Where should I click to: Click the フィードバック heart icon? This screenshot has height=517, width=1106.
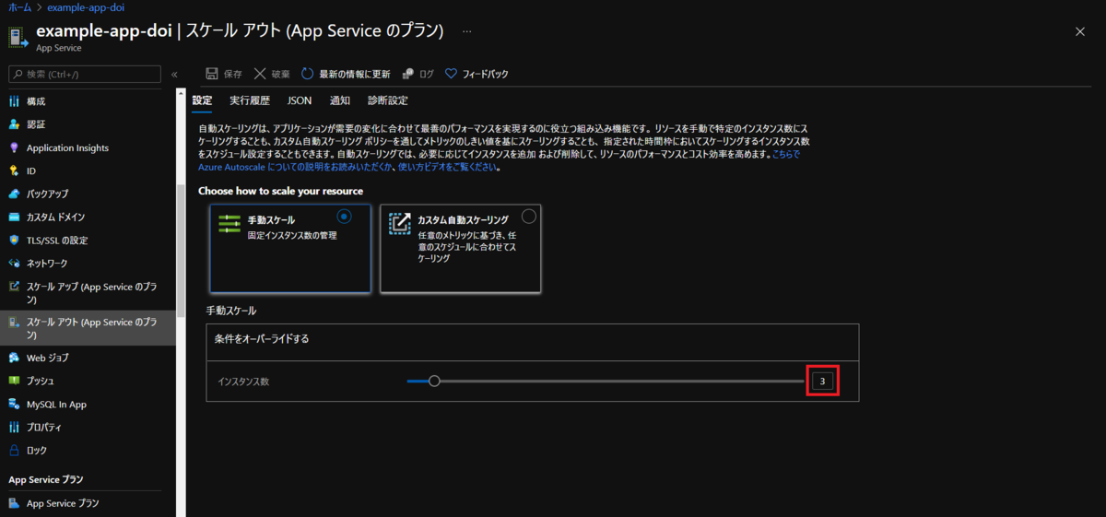[x=452, y=74]
